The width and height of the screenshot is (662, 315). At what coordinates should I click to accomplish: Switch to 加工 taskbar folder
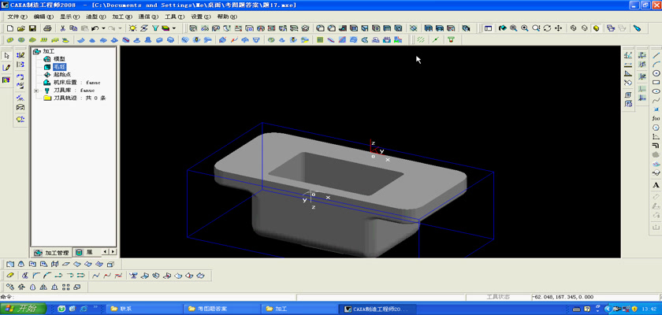pyautogui.click(x=299, y=309)
